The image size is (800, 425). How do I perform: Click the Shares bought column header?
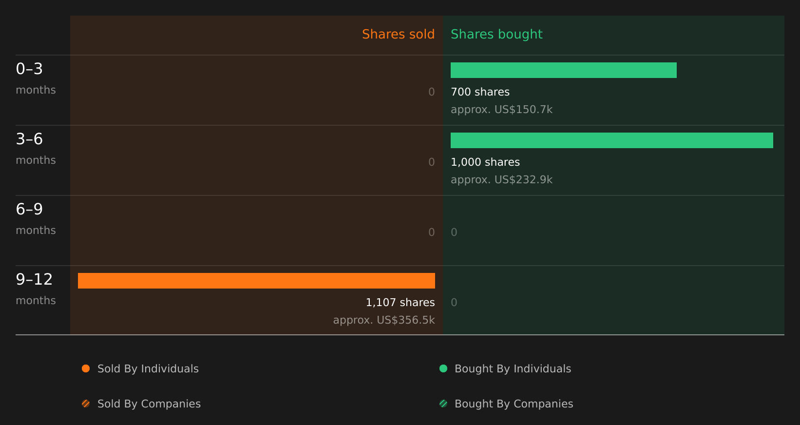[496, 34]
